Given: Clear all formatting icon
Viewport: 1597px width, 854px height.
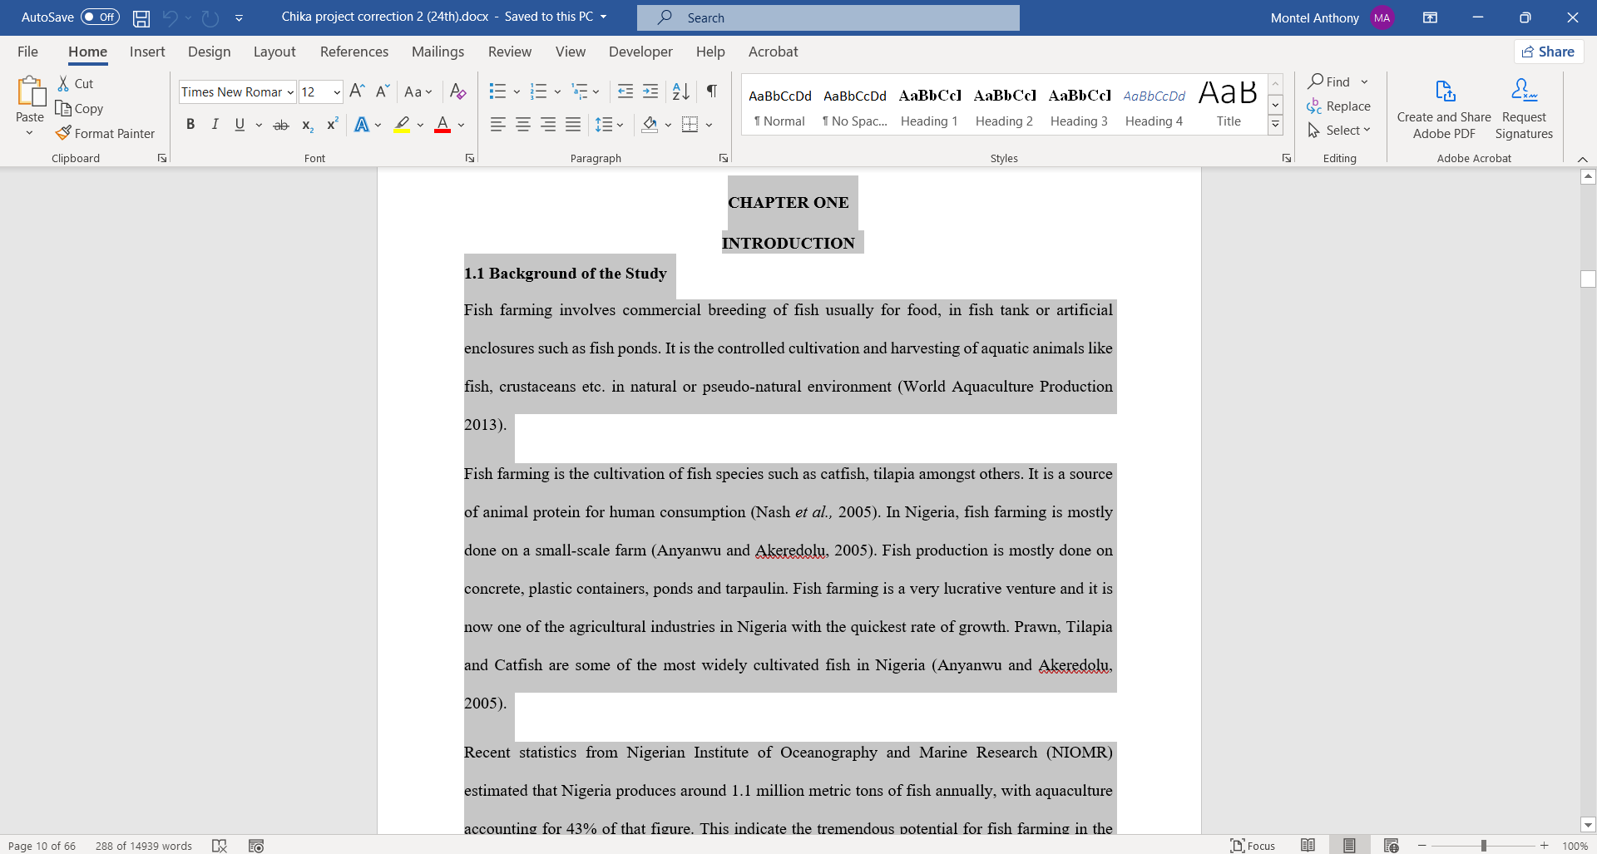Looking at the screenshot, I should tap(457, 91).
